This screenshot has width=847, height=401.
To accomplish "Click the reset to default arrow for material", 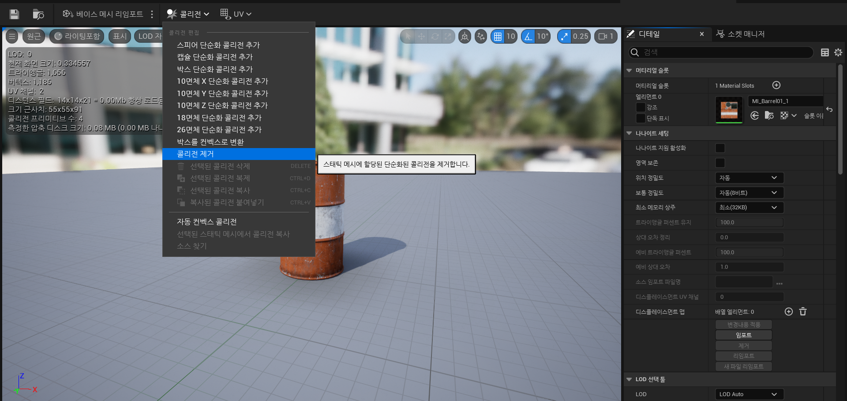I will click(829, 109).
